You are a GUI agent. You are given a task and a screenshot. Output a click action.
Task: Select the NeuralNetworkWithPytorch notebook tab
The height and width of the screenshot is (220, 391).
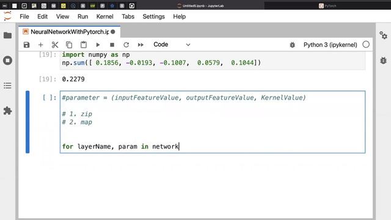point(69,32)
